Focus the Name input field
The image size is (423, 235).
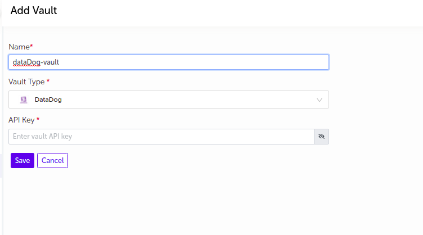(169, 62)
